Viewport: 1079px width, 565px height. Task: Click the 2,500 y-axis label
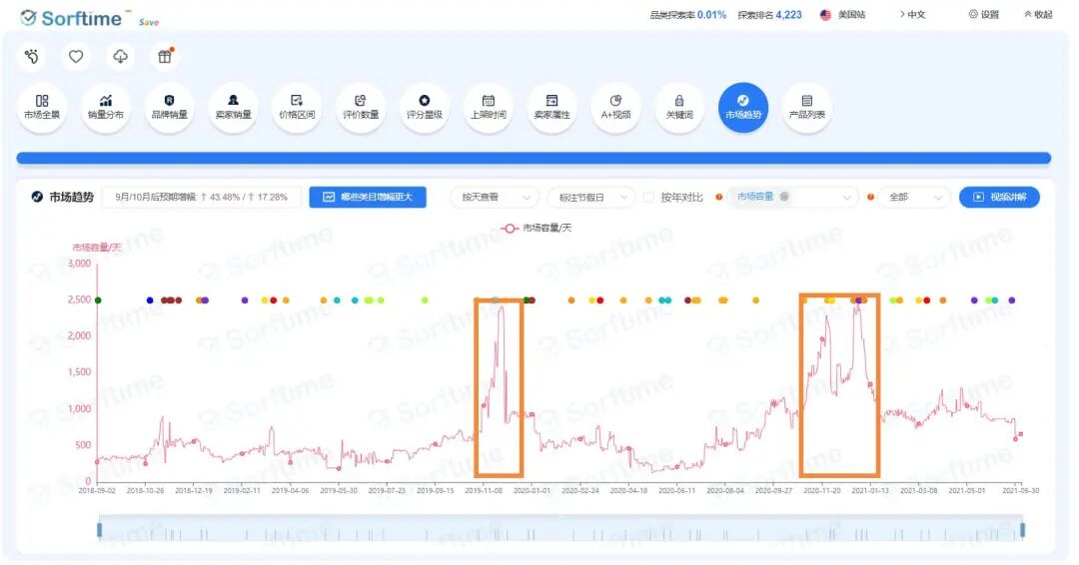tap(79, 299)
